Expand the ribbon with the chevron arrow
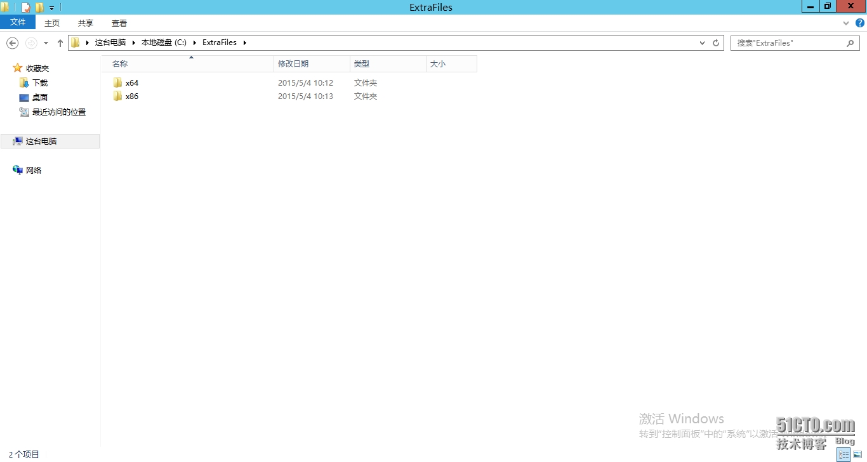This screenshot has height=462, width=867. click(846, 23)
